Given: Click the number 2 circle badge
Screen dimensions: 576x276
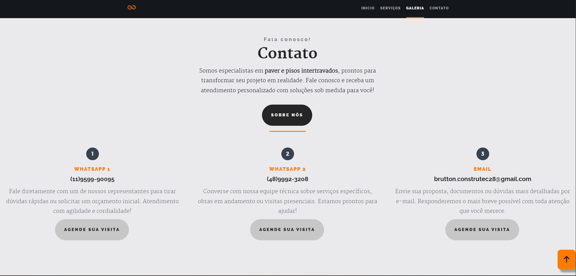Looking at the screenshot, I should 287,154.
